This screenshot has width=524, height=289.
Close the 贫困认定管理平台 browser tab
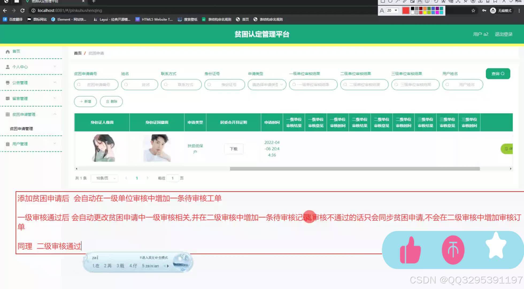pos(83,1)
